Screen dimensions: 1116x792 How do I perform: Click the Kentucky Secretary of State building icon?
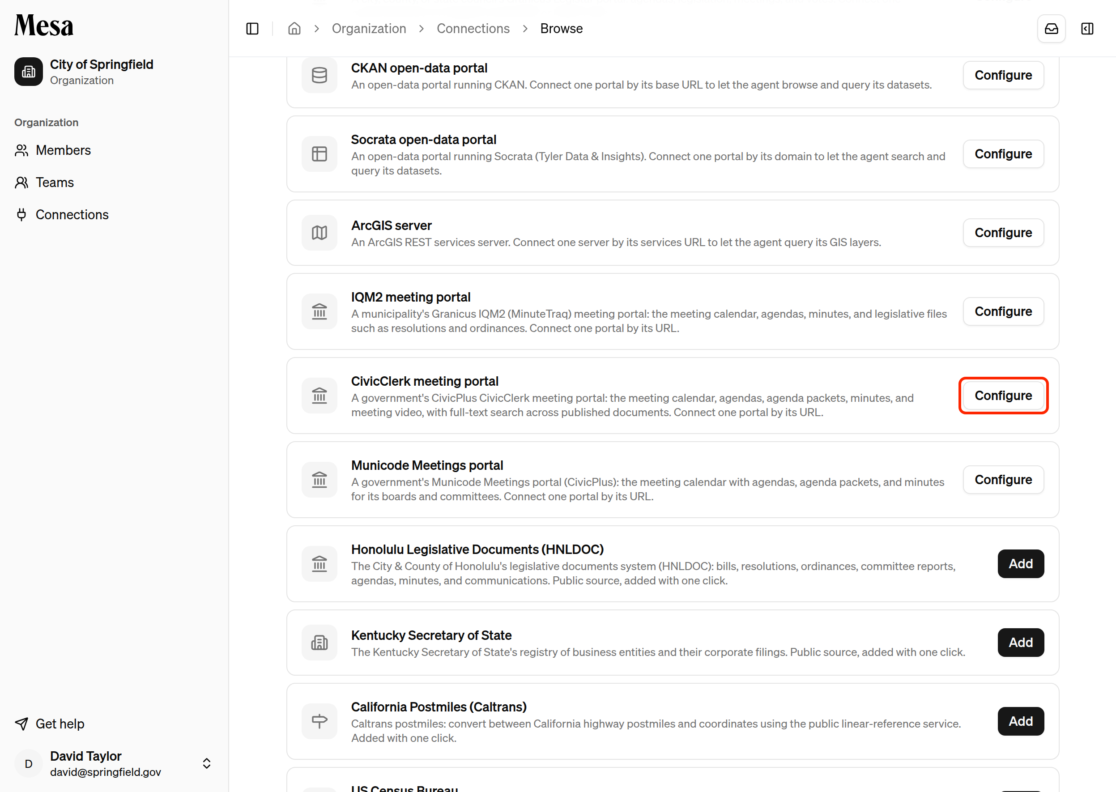point(319,643)
